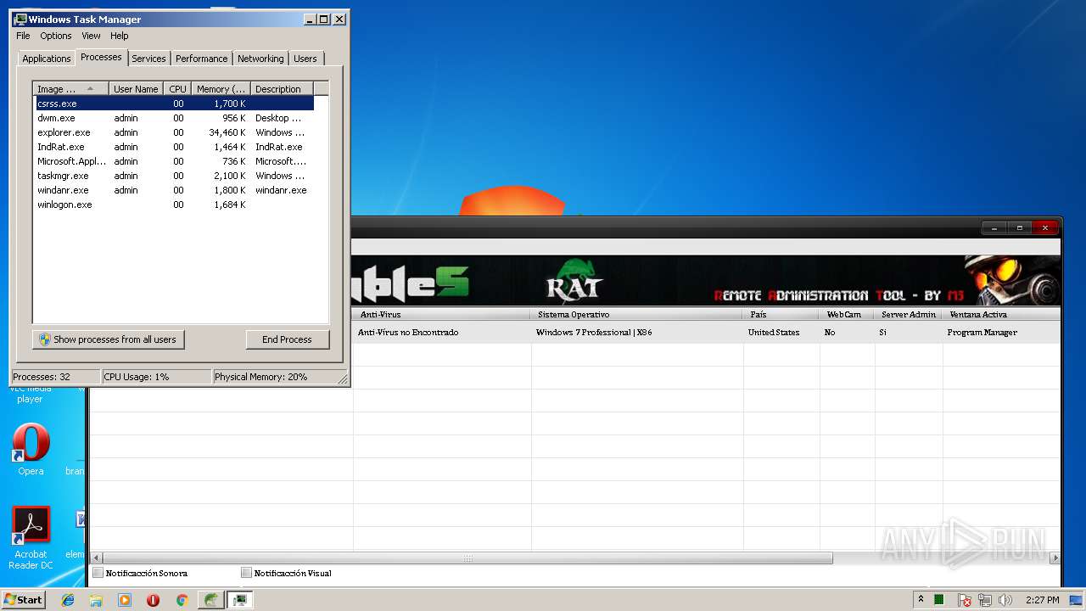Toggle the Notificacción Sonora checkbox
This screenshot has height=611, width=1086.
click(x=98, y=573)
